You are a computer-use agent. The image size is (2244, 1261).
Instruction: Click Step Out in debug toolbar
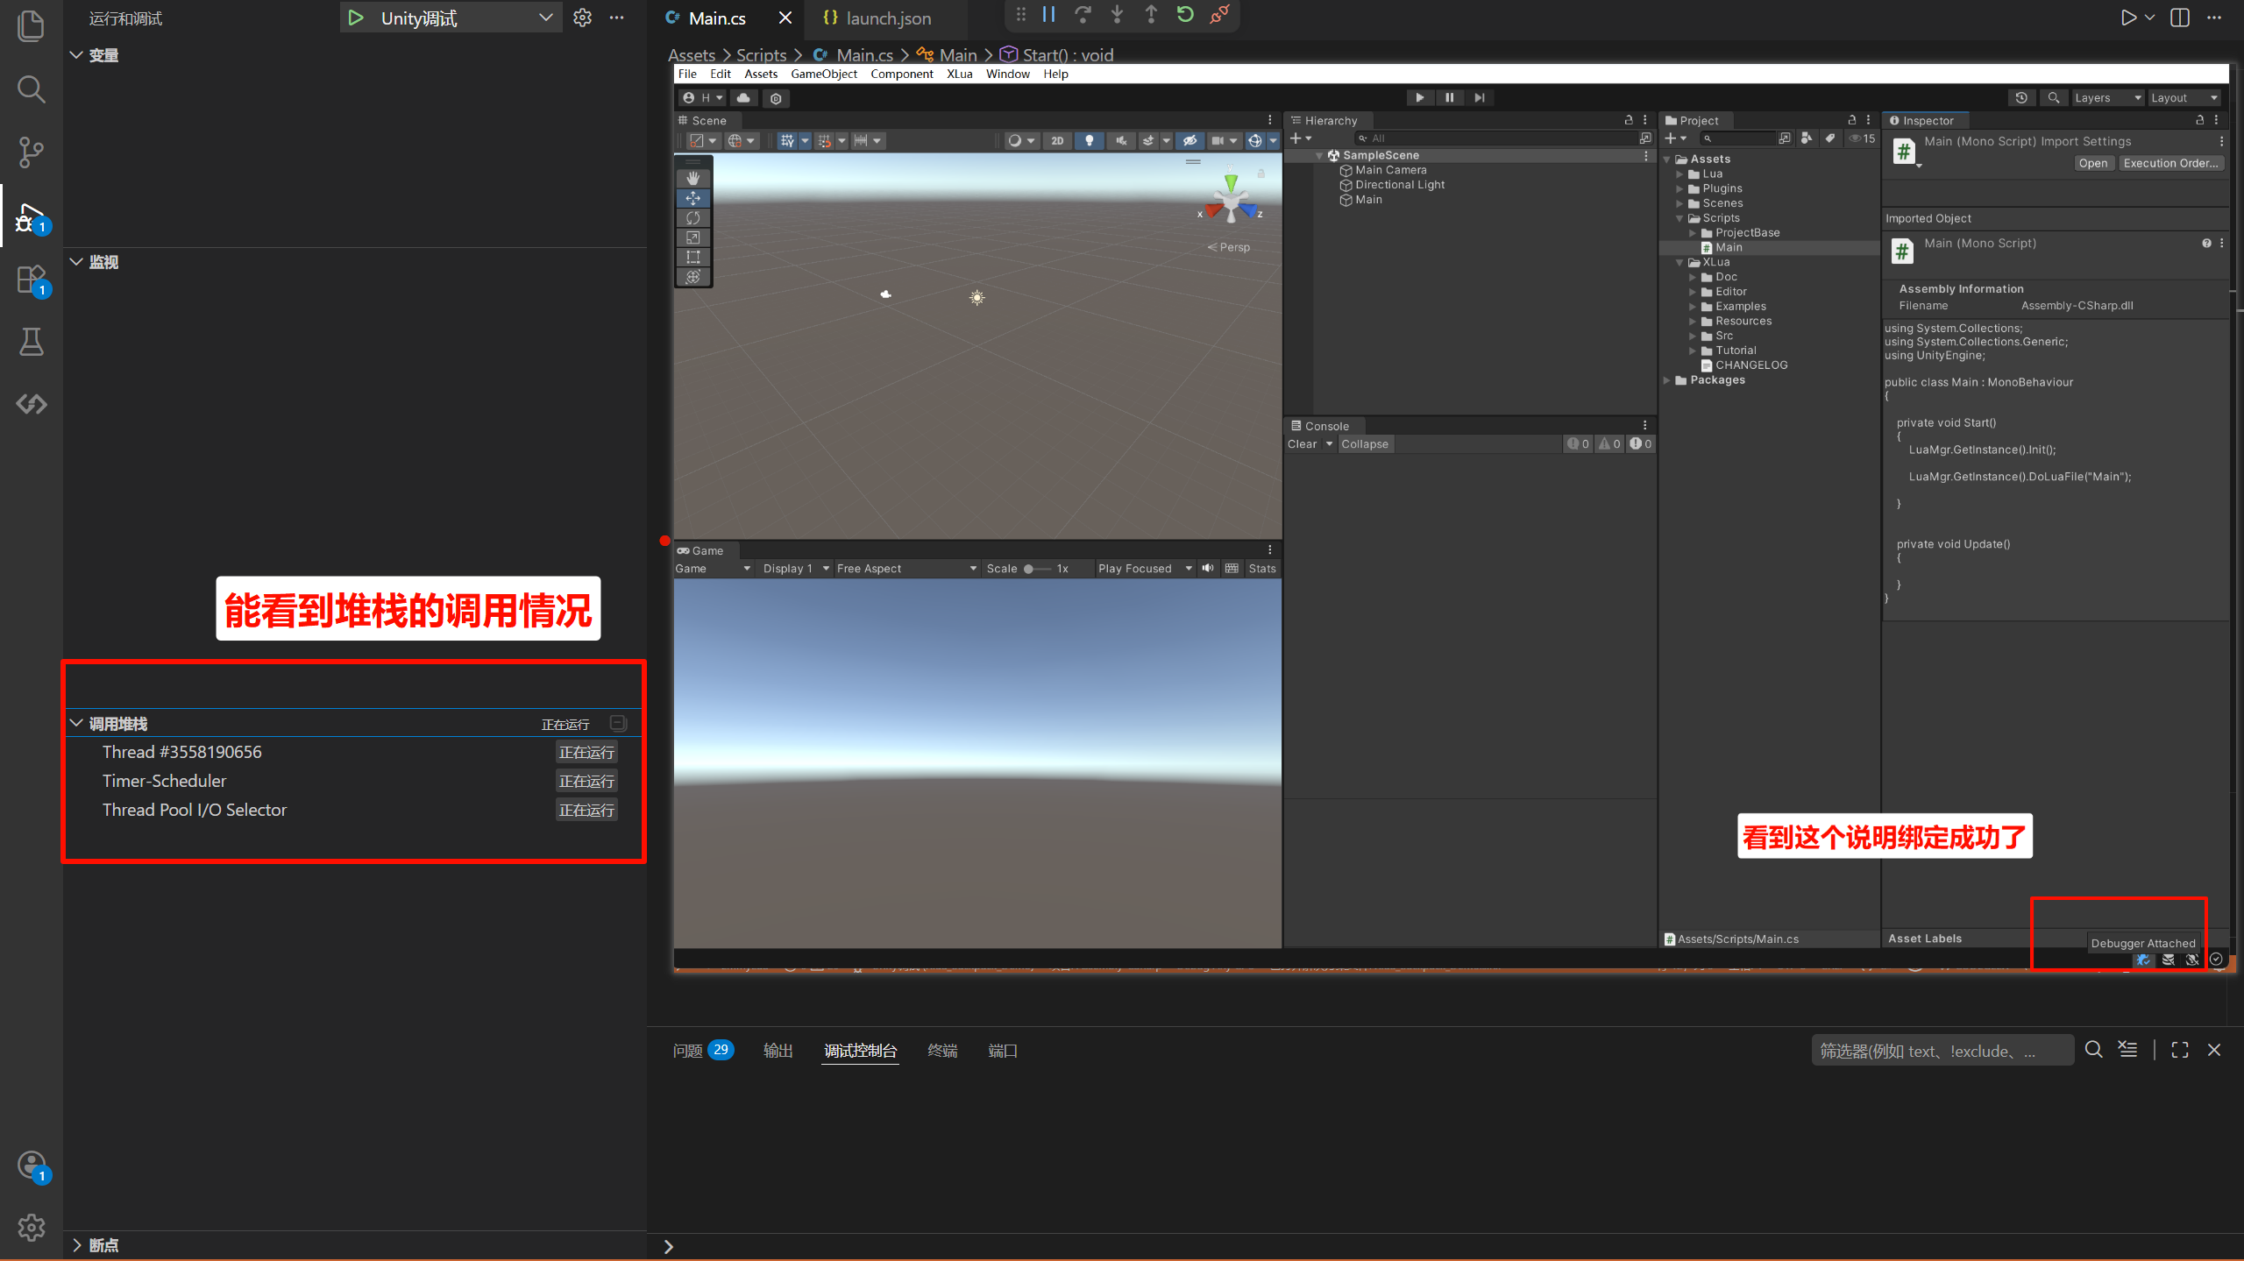pos(1151,15)
